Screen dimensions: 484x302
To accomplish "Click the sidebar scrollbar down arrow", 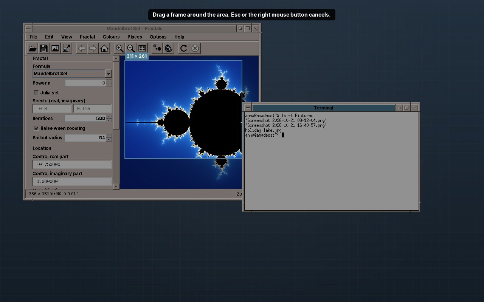I will pos(116,186).
